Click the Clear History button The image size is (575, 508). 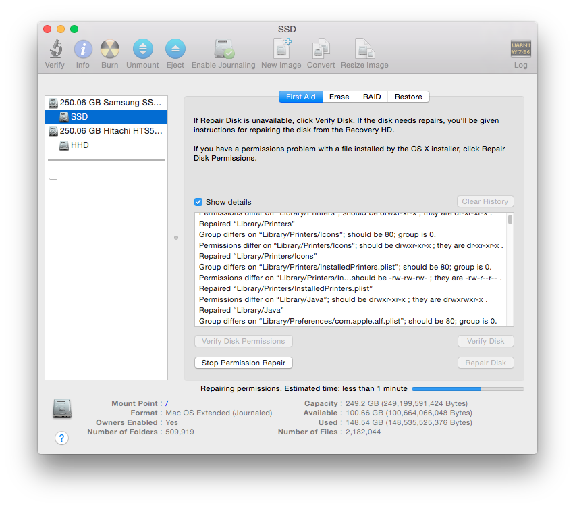tap(485, 201)
